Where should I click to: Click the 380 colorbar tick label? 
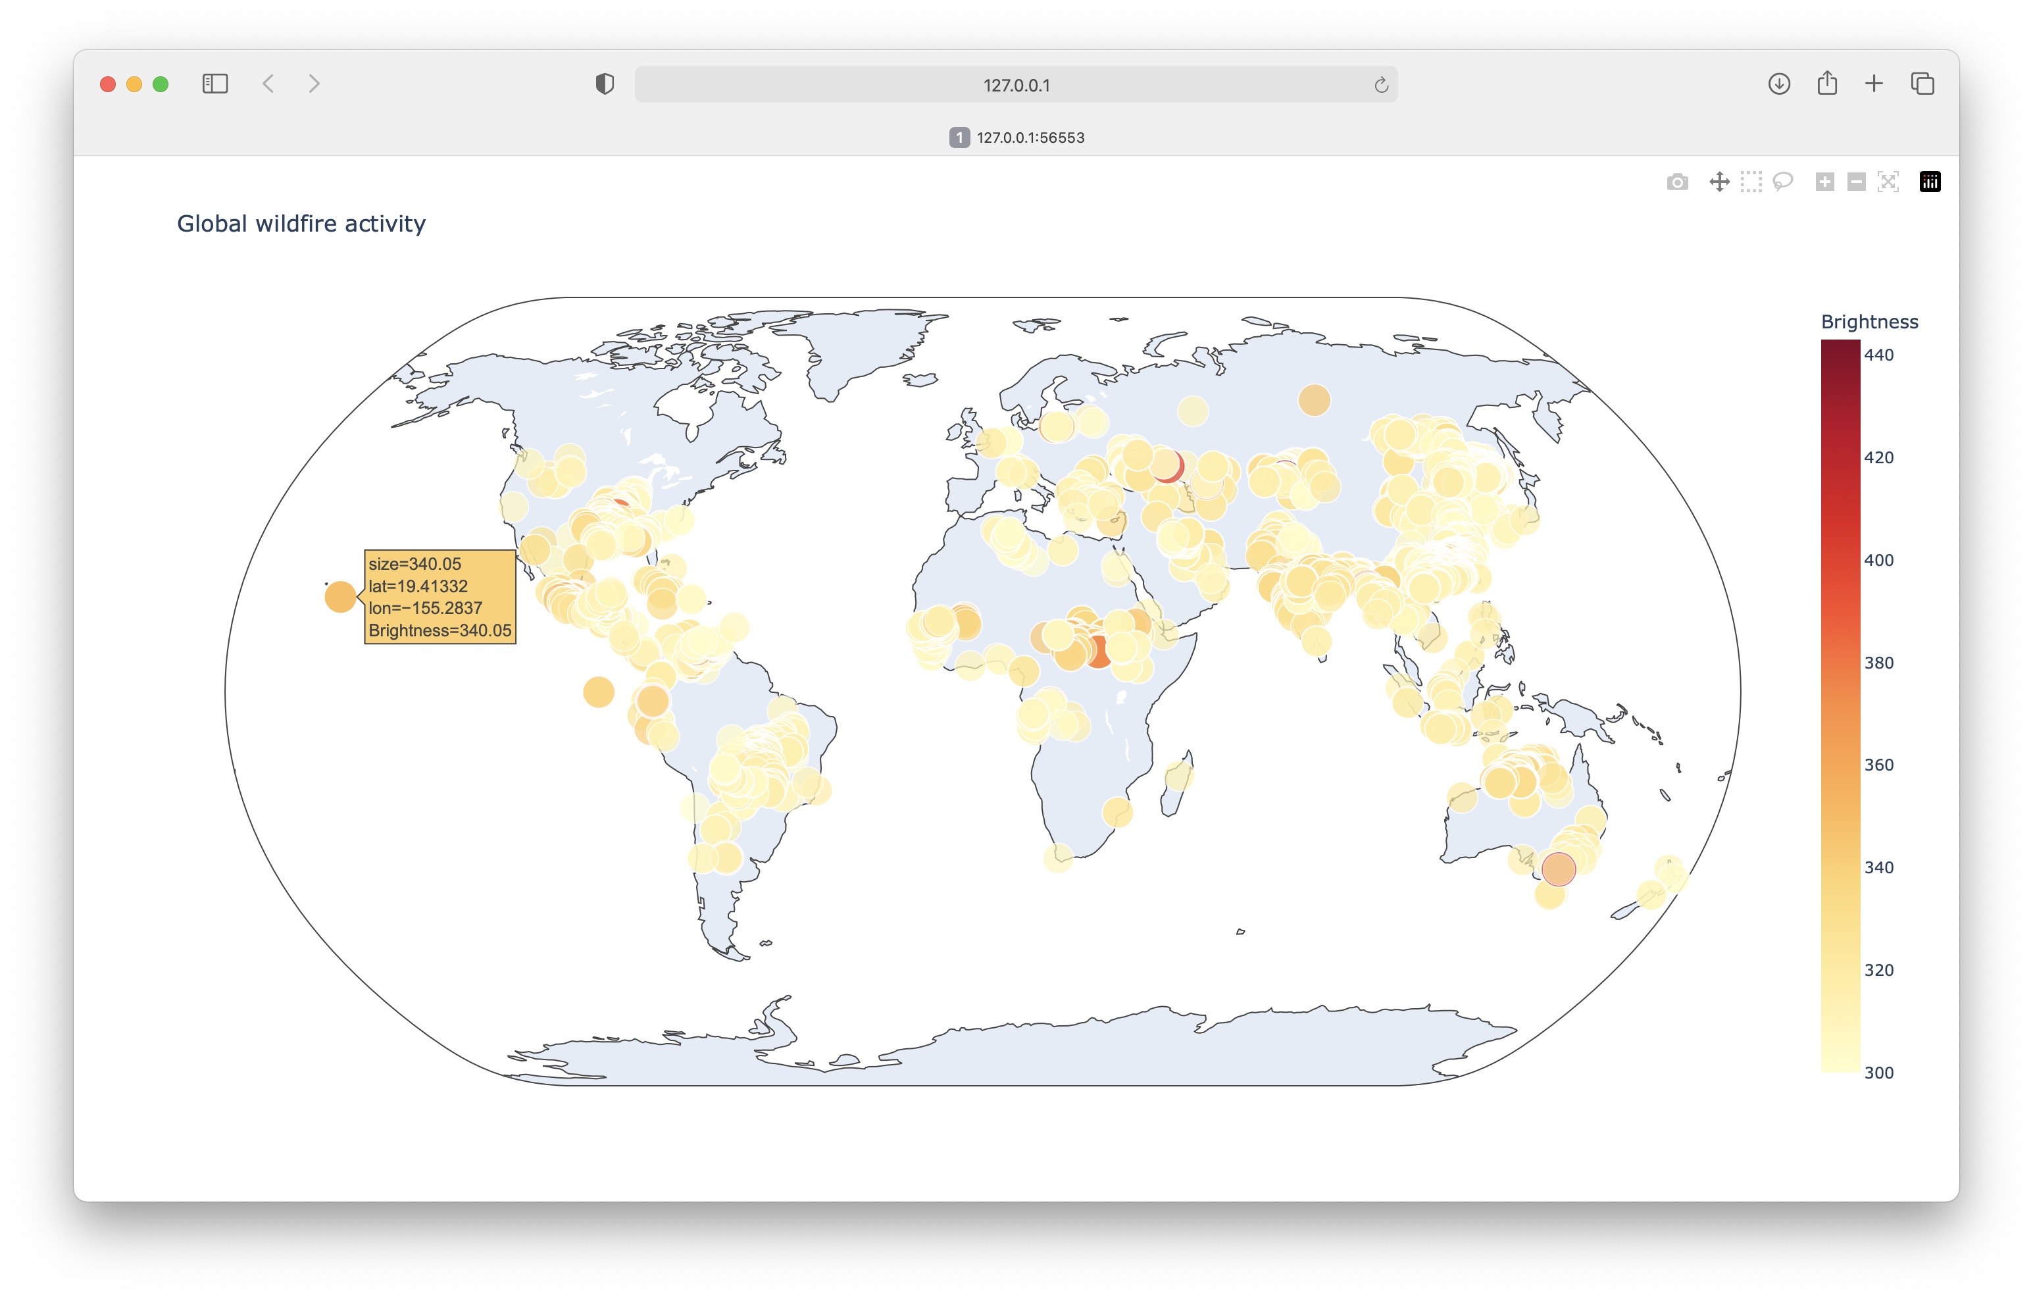click(1878, 663)
